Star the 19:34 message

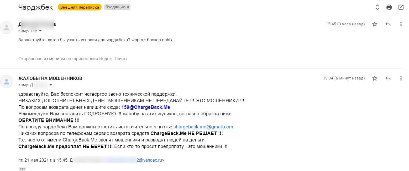375,78
